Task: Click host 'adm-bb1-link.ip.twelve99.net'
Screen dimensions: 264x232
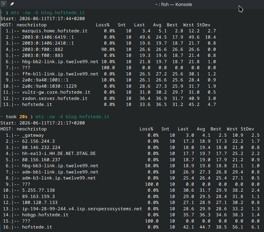Action: coord(60,172)
